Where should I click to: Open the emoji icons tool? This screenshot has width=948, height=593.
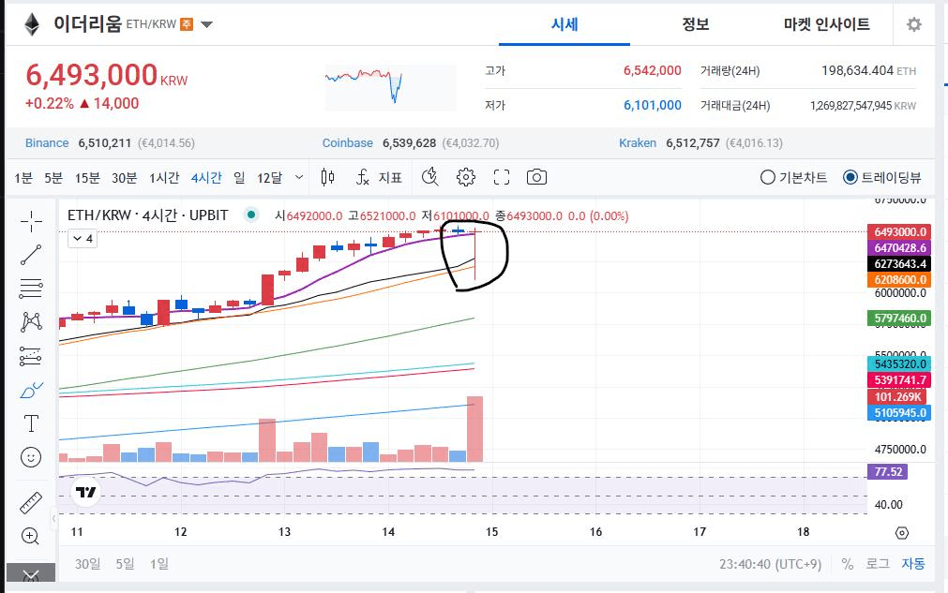pyautogui.click(x=31, y=457)
